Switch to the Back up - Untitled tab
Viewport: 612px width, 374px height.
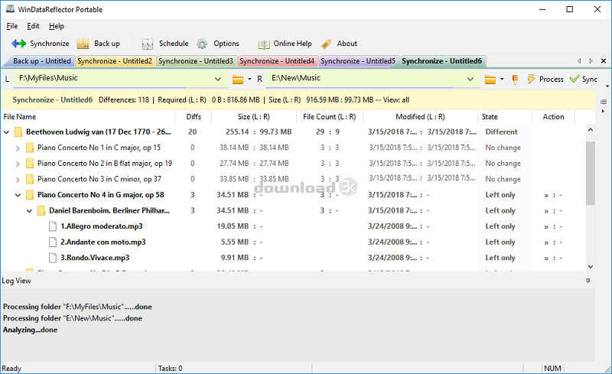coord(41,61)
